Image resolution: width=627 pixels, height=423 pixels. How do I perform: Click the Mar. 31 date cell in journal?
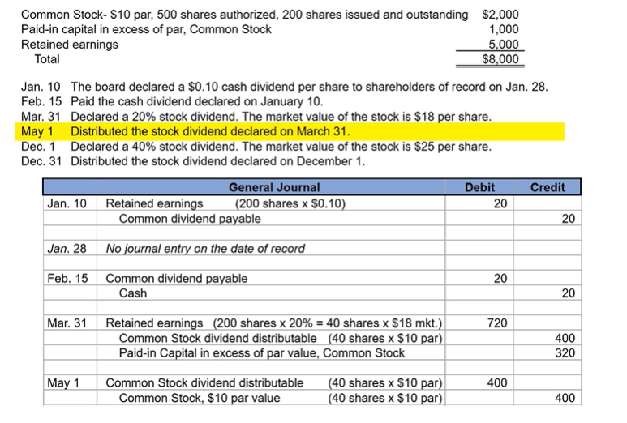click(x=67, y=323)
